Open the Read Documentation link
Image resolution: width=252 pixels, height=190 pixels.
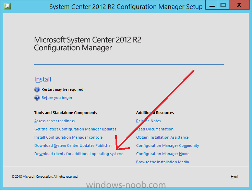click(155, 129)
